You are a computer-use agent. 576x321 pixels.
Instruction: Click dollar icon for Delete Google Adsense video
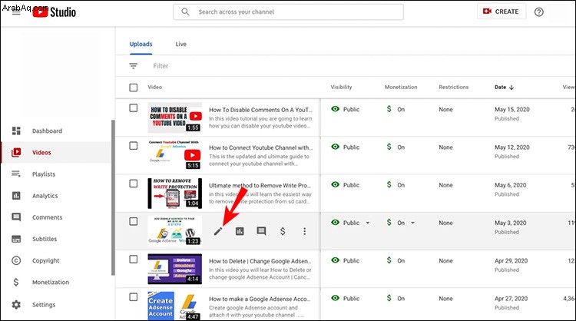(x=389, y=260)
